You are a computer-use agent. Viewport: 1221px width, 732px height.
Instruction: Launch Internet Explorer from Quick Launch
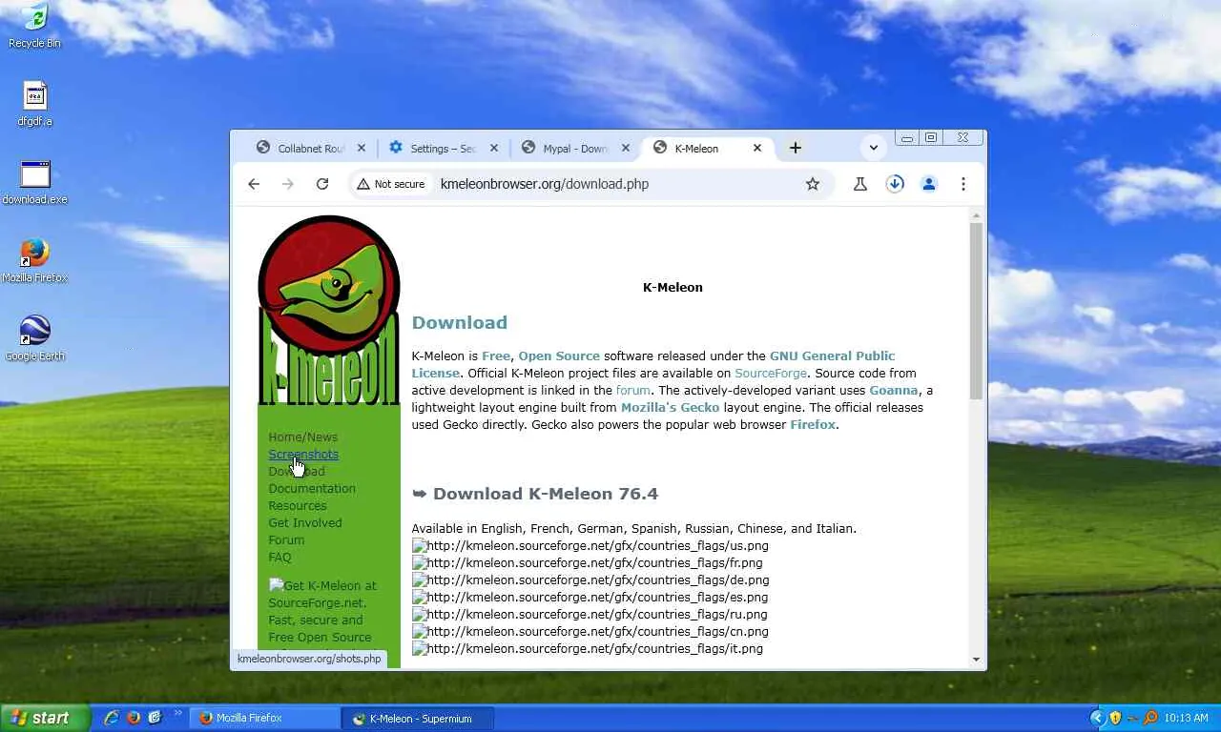pyautogui.click(x=112, y=718)
